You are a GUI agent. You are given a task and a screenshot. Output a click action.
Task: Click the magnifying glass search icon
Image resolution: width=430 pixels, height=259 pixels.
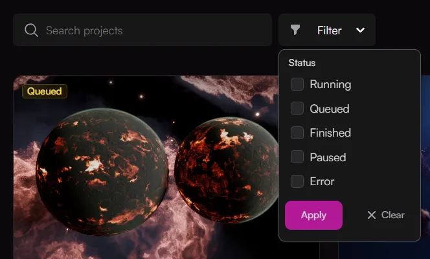pyautogui.click(x=31, y=30)
